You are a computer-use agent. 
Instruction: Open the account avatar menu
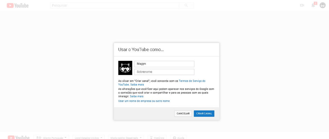click(x=322, y=5)
